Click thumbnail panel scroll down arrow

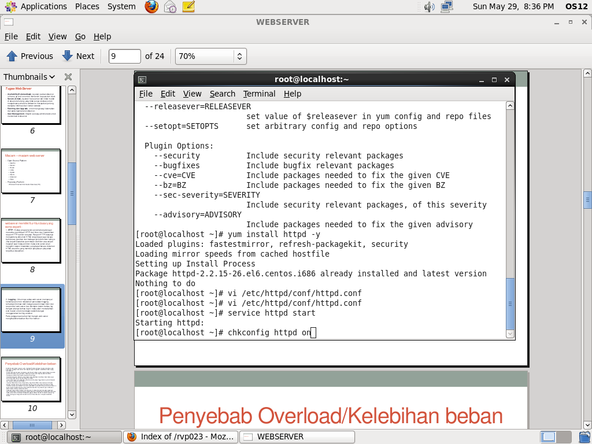72,415
